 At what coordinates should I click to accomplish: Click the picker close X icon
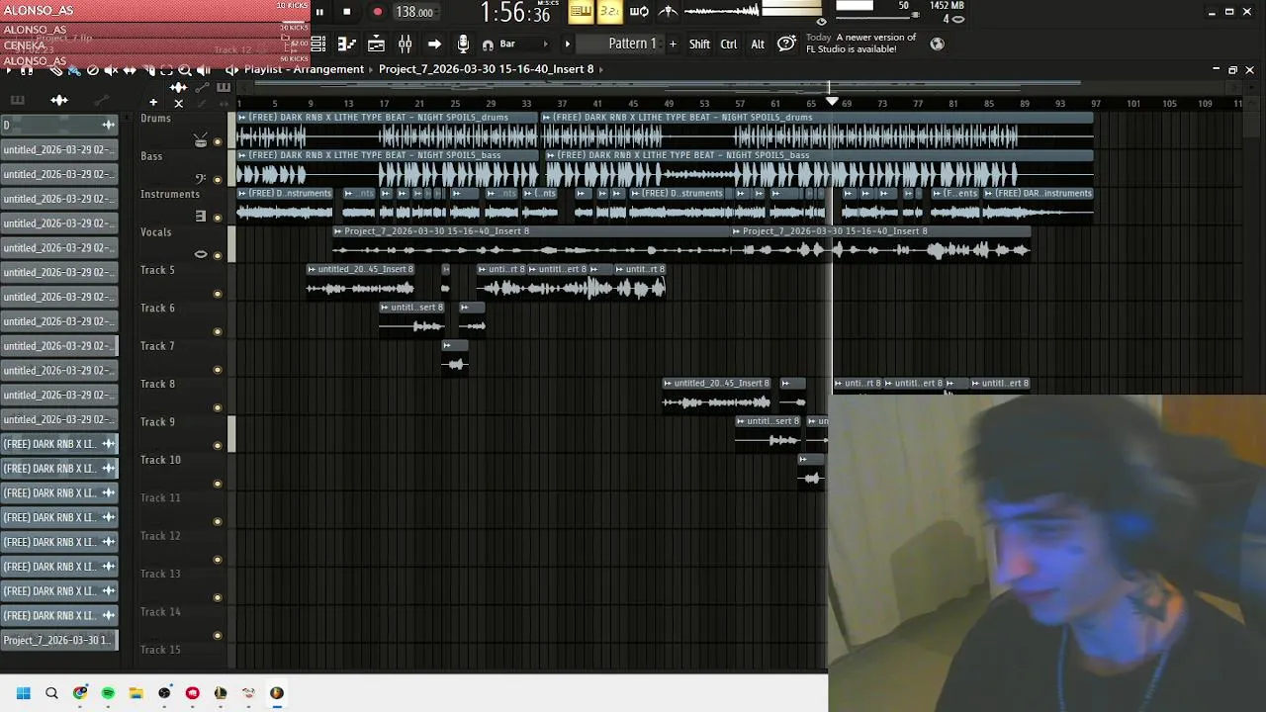pyautogui.click(x=178, y=103)
